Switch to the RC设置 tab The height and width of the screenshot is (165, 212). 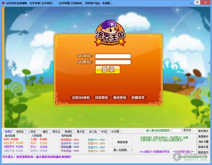click(115, 132)
